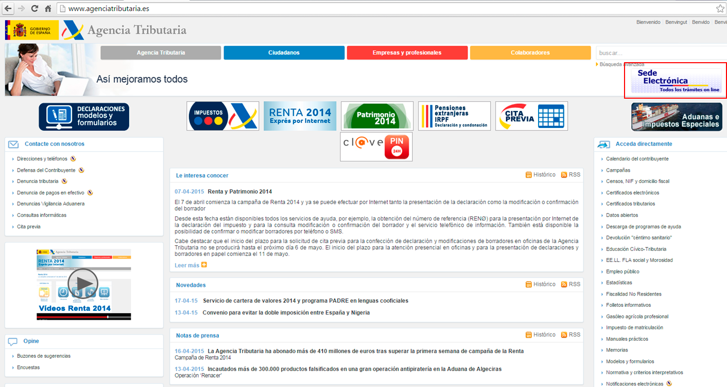Click the browser back arrow
727x387 pixels.
coord(8,9)
